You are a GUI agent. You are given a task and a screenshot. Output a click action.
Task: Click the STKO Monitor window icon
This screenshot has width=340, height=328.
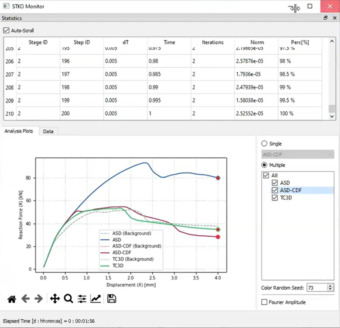(x=6, y=6)
